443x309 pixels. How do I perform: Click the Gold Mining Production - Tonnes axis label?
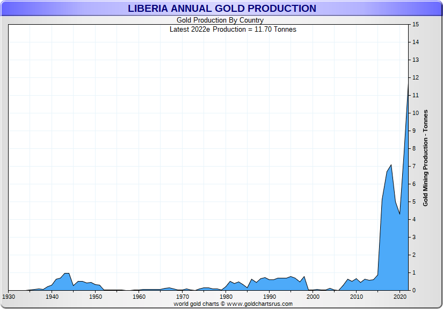[425, 157]
